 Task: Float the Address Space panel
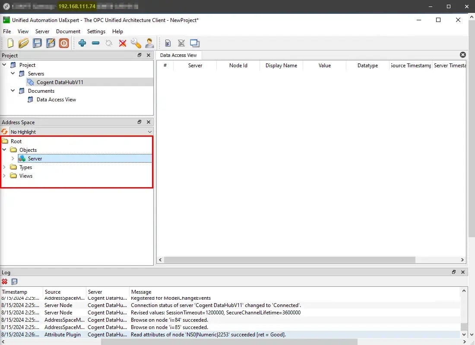139,122
